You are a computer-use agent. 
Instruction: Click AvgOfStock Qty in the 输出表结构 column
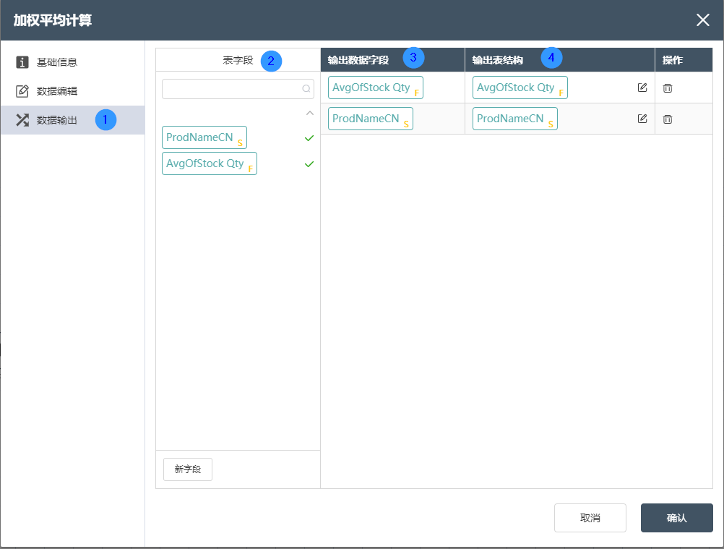[x=520, y=88]
